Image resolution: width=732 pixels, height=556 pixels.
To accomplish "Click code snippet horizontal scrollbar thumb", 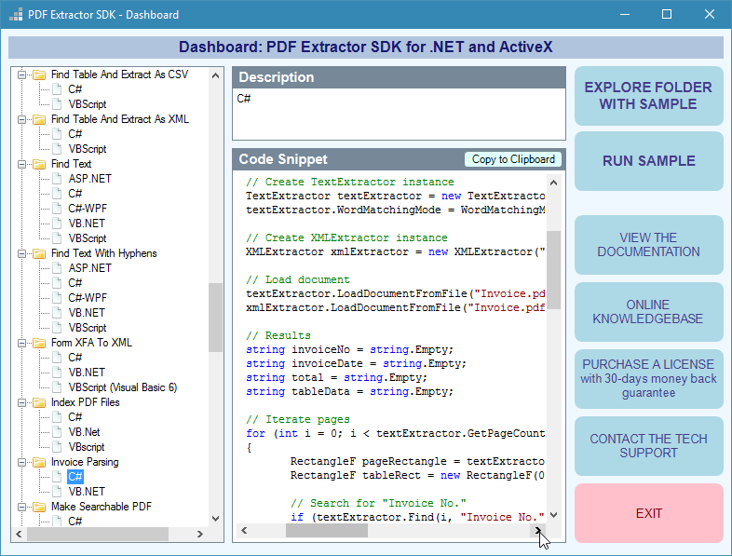I will [327, 530].
